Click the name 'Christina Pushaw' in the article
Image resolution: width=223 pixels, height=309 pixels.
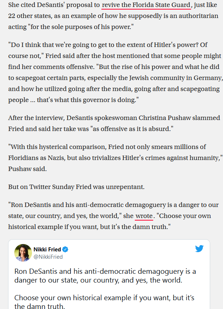165,118
